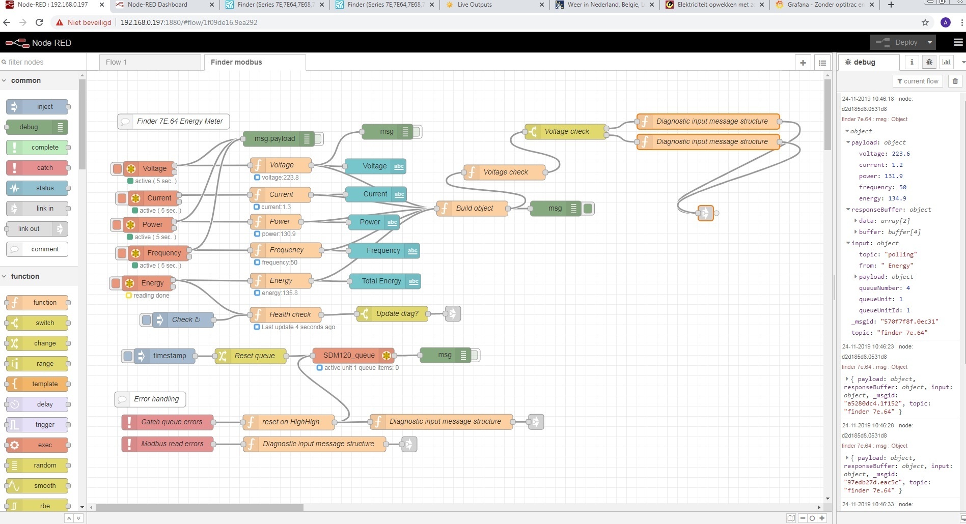Grab the palette vertical scrollbar thumb
The height and width of the screenshot is (524, 966).
82,125
